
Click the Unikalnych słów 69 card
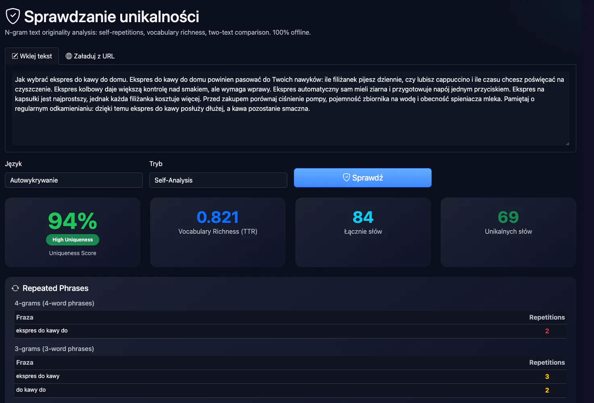click(x=508, y=232)
